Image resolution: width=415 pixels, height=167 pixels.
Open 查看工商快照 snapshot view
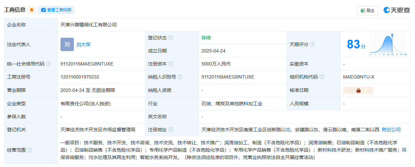(x=56, y=10)
